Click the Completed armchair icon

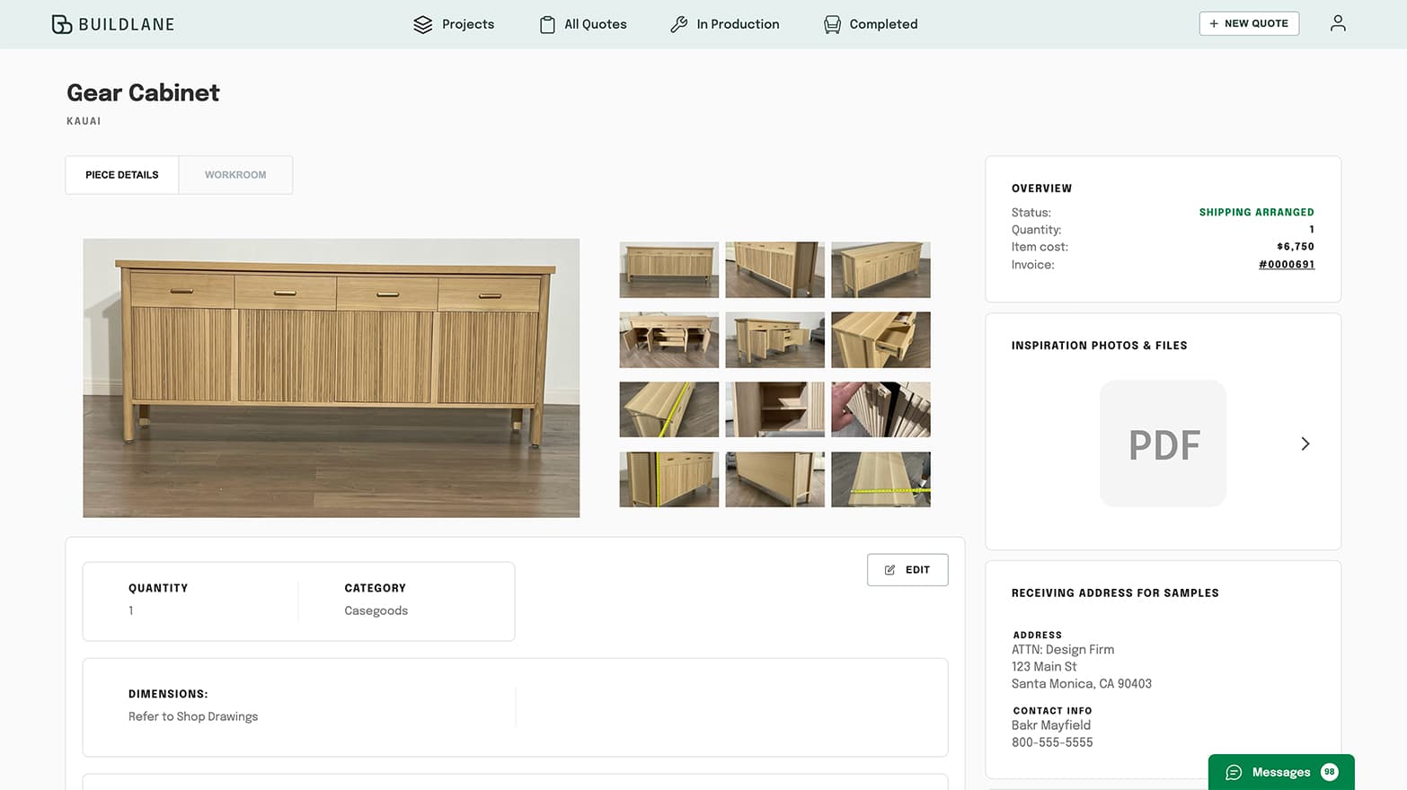tap(832, 24)
